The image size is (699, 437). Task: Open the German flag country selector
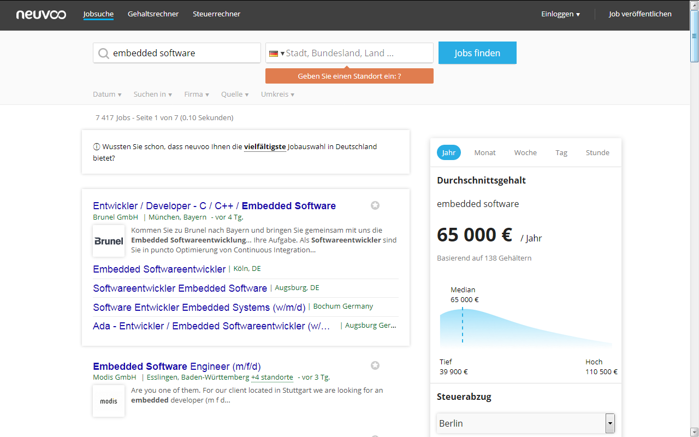tap(277, 54)
